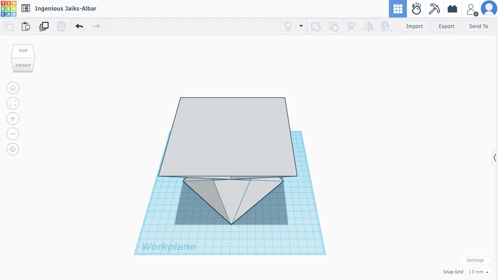The height and width of the screenshot is (280, 498).
Task: Duplicate the shape using the Duplicate icon
Action: click(44, 26)
